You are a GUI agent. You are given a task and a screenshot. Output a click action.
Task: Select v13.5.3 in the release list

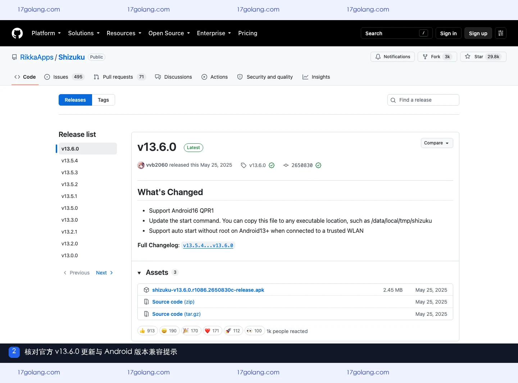[x=88, y=172]
